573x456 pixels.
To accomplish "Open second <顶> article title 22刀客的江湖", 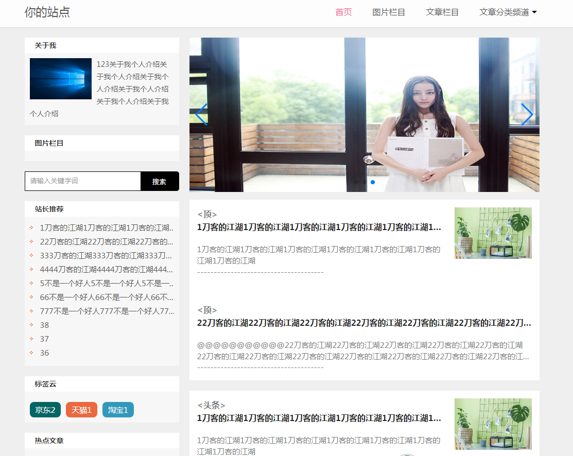I will pos(364,323).
